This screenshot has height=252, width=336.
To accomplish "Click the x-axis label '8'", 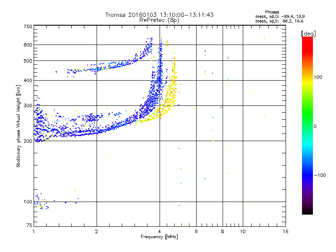I will click(223, 231).
